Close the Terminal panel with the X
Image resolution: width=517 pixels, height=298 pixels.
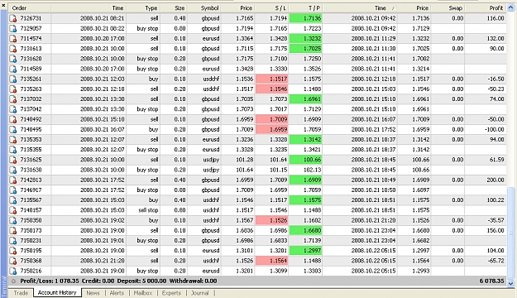click(x=3, y=6)
